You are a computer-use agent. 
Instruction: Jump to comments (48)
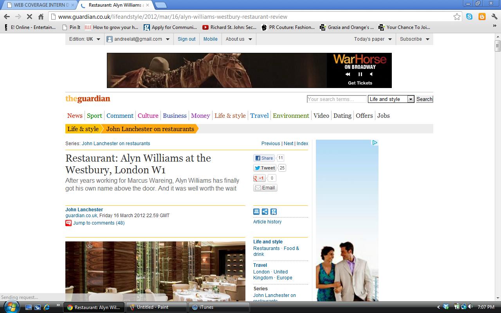coord(99,223)
